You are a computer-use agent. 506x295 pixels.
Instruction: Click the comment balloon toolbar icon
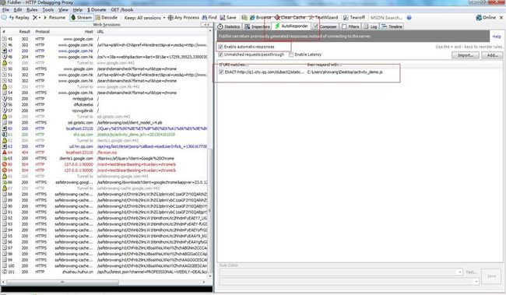point(4,17)
